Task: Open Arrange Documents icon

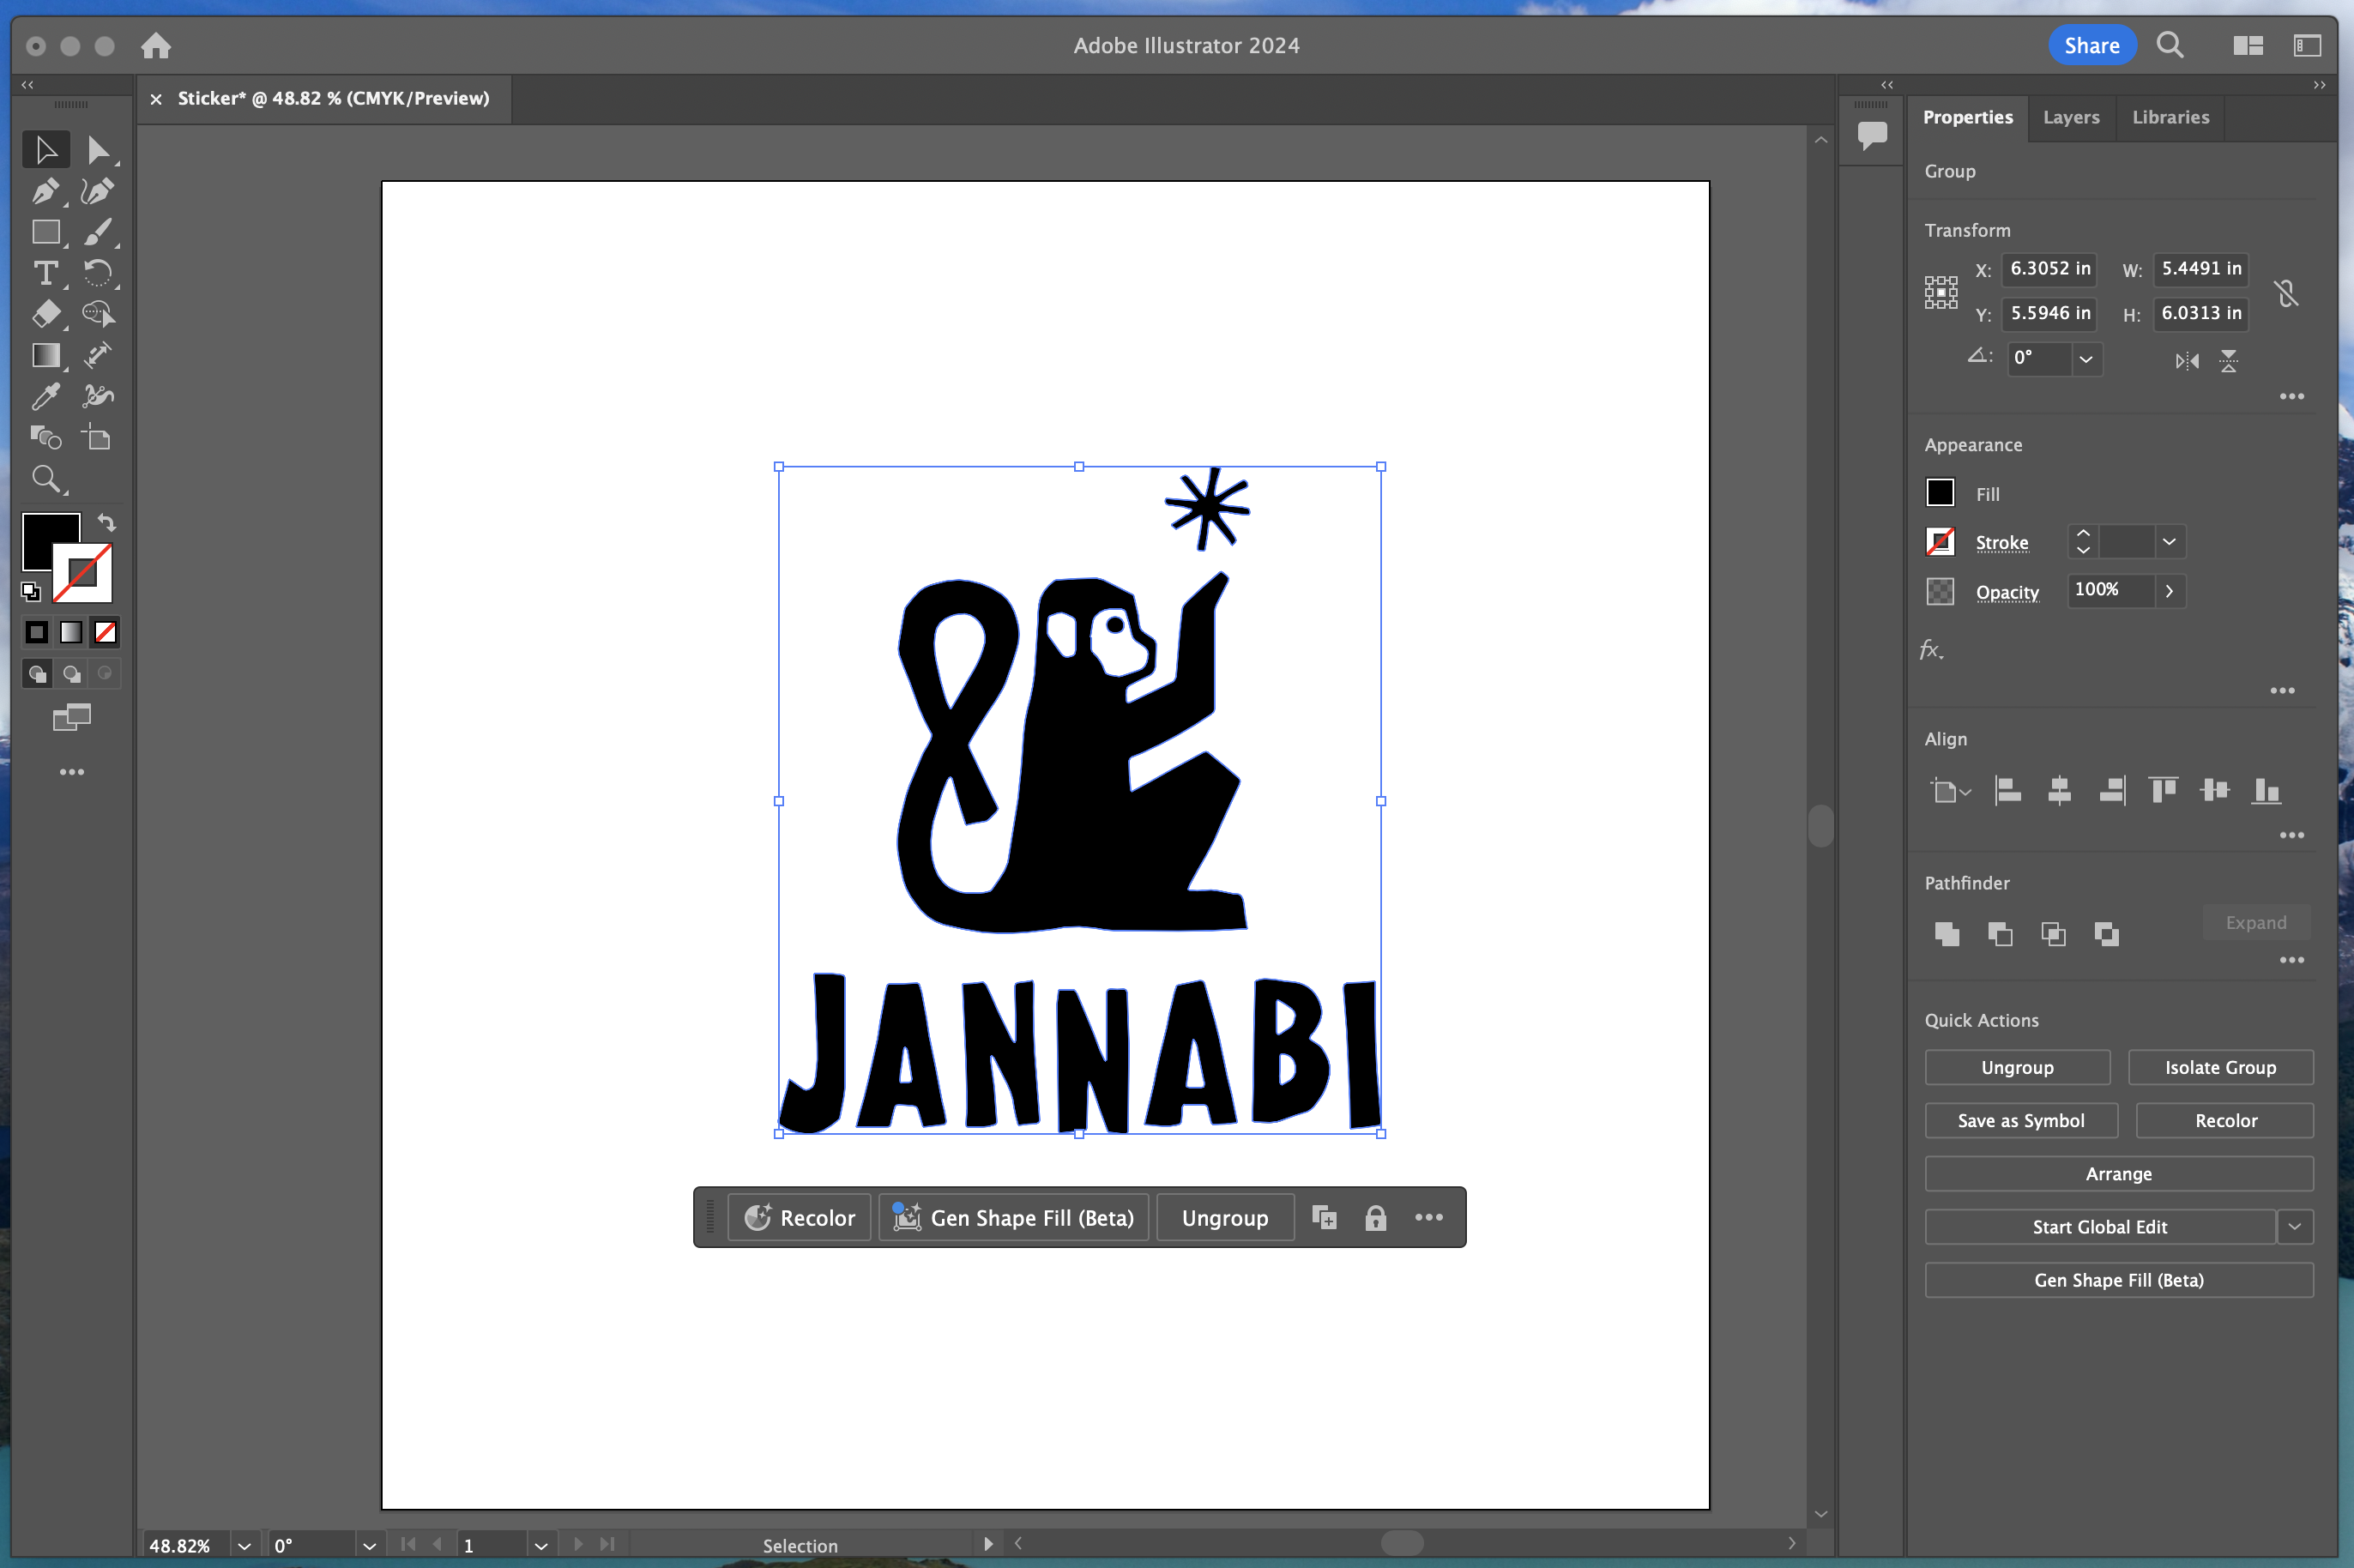Action: tap(2248, 45)
